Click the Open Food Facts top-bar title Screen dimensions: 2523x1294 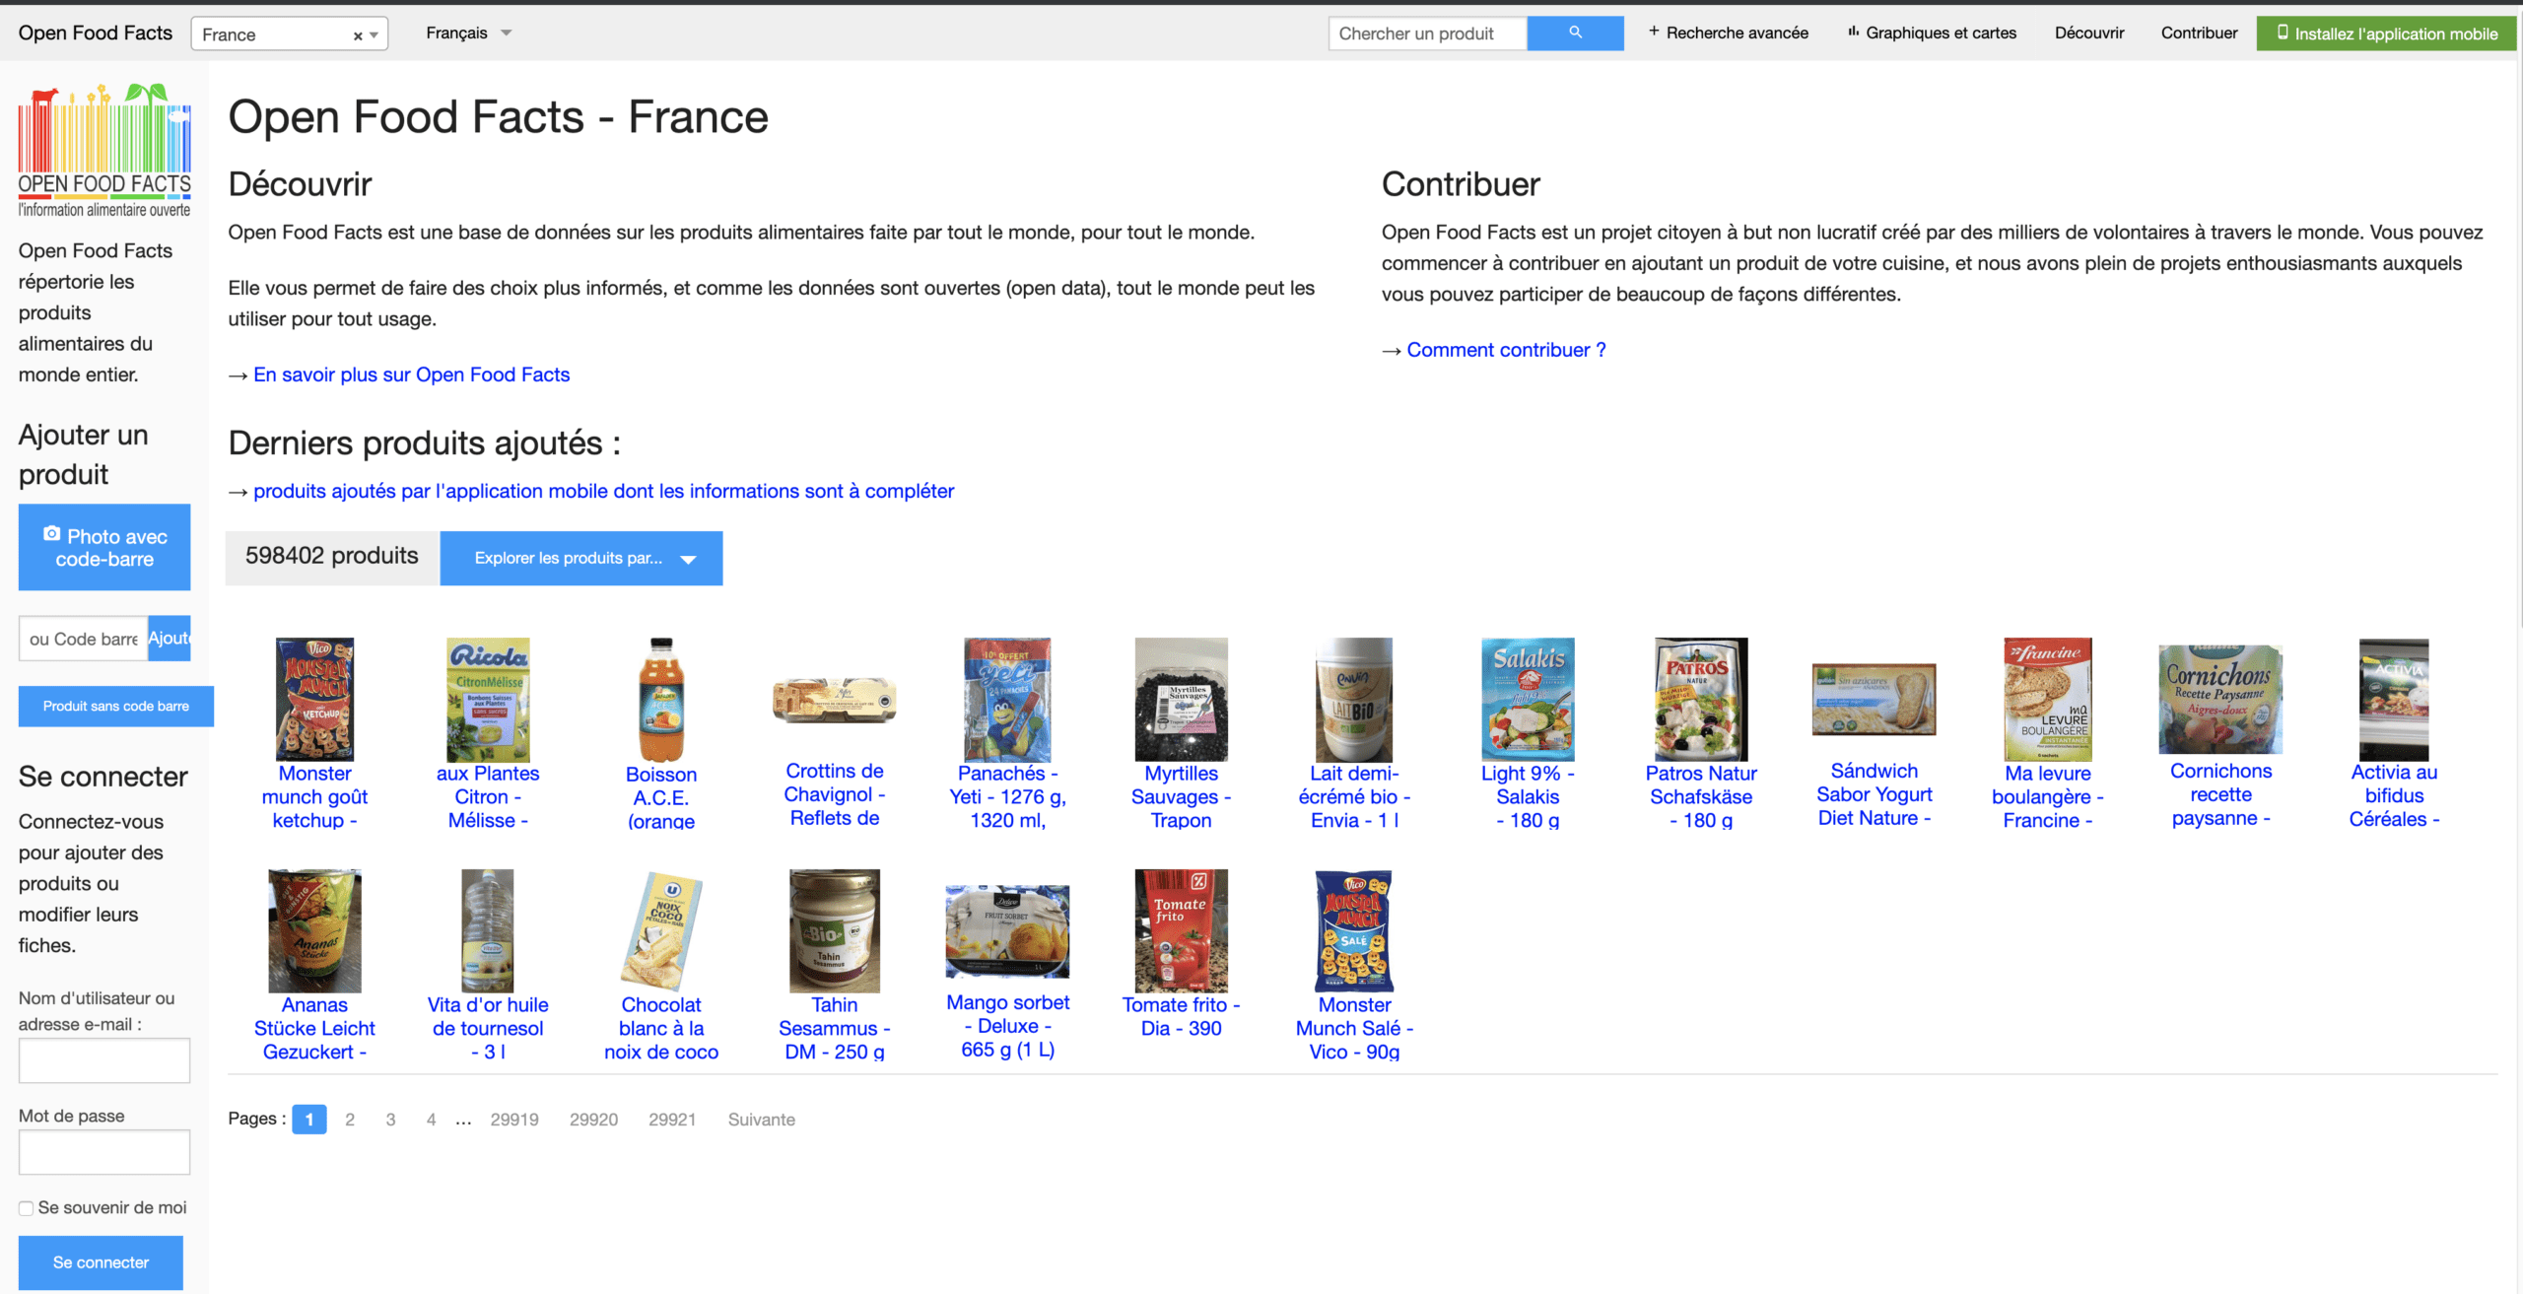coord(96,33)
